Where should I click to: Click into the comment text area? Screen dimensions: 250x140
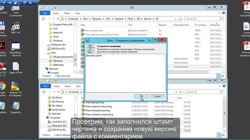(x=125, y=73)
